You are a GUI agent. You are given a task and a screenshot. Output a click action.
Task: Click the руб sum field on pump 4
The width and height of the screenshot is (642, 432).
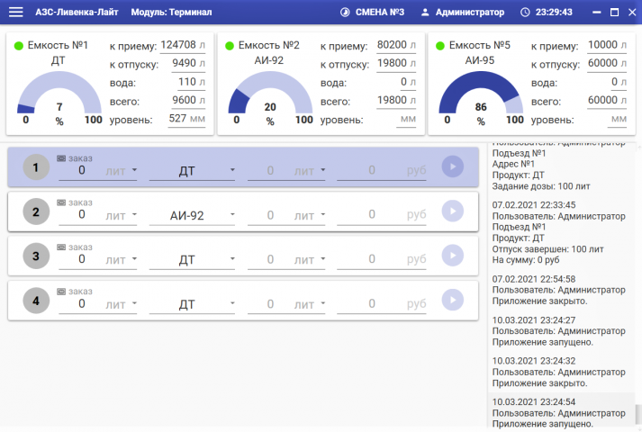pos(382,304)
